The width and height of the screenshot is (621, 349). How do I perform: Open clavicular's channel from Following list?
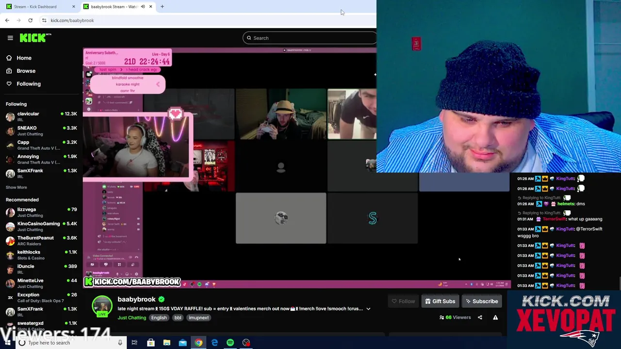click(41, 116)
